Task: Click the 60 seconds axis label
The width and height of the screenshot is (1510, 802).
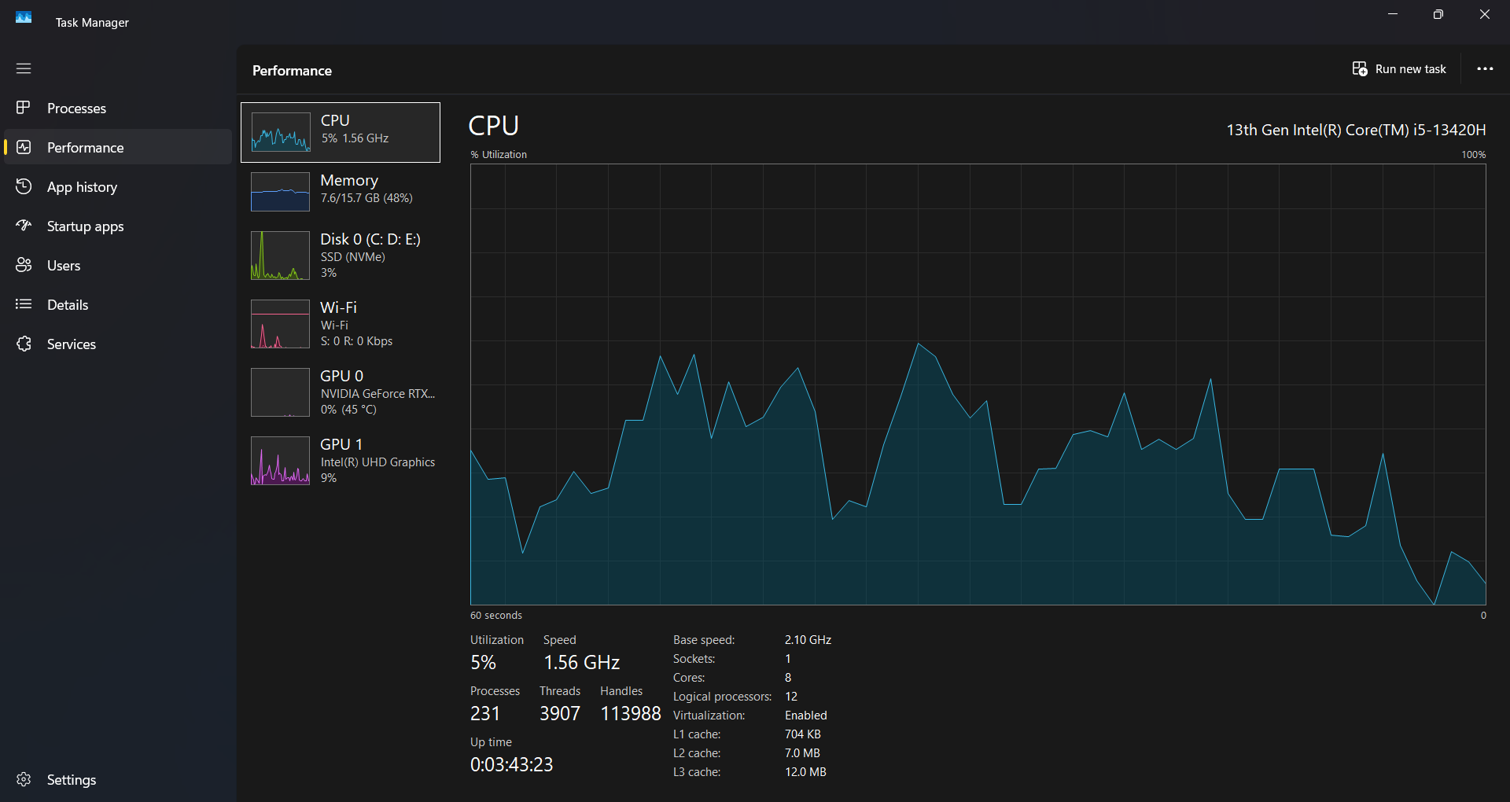Action: click(x=496, y=616)
